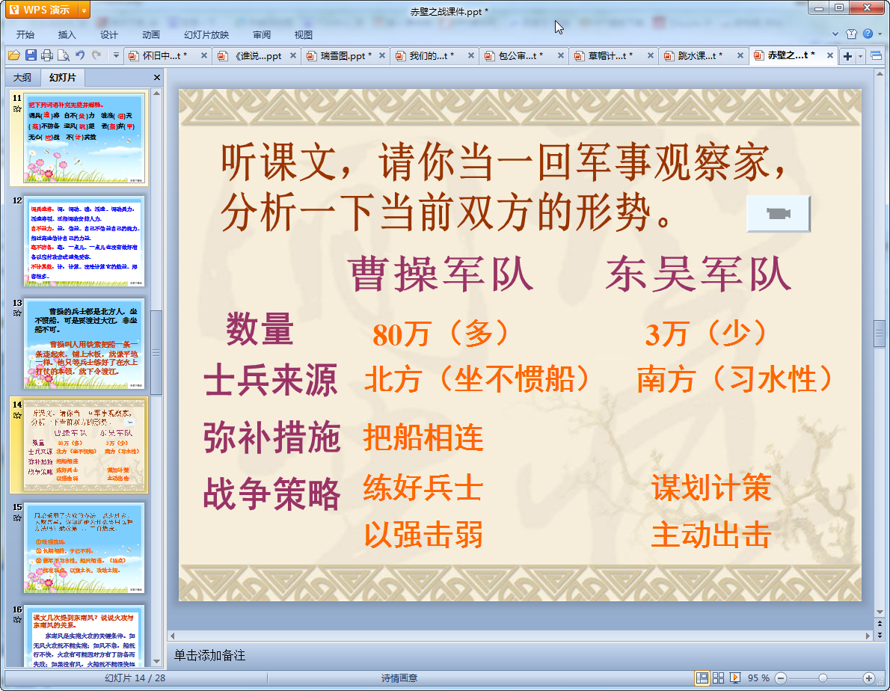Expand the quick access toolbar customize arrow
The width and height of the screenshot is (890, 691).
[116, 55]
